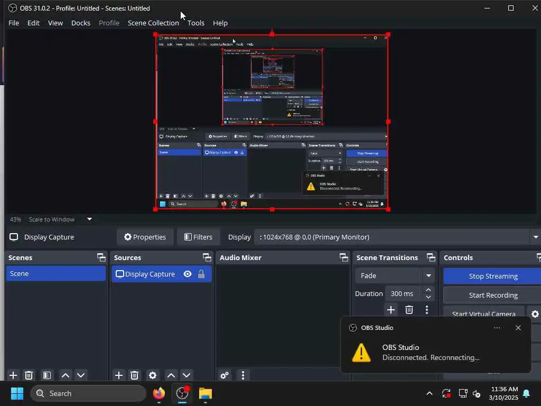Click the Duration 300 ms field

[x=404, y=293]
